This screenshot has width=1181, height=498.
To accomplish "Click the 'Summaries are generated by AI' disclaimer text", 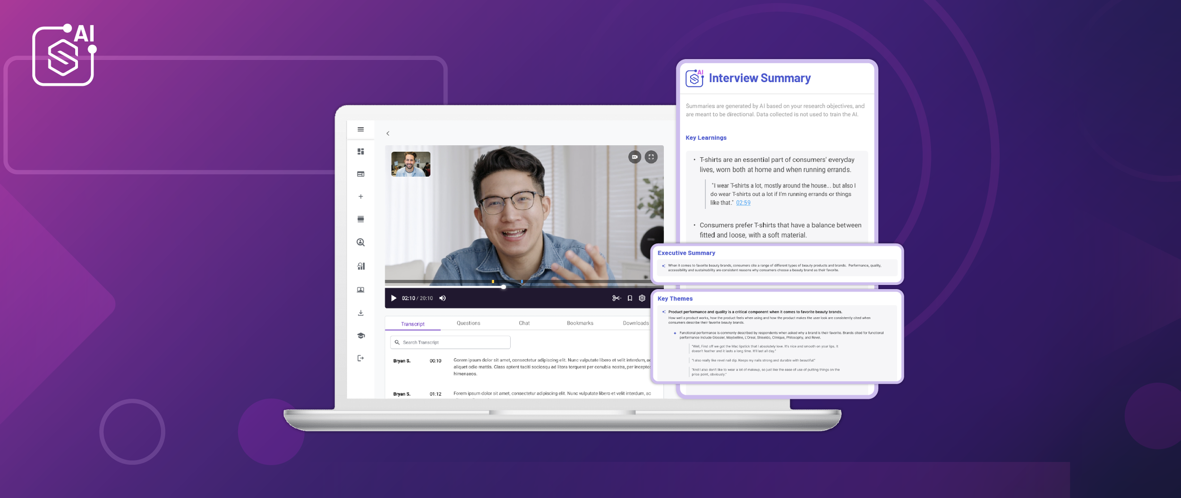I will point(775,110).
